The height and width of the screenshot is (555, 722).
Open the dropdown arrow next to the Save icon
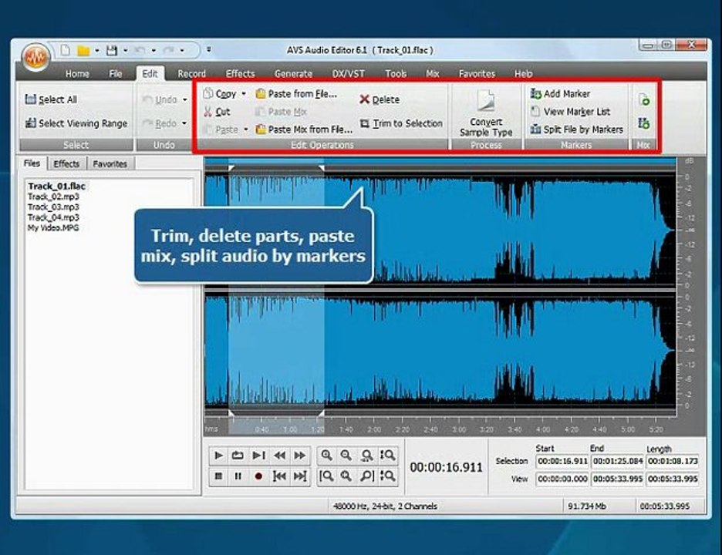[125, 51]
